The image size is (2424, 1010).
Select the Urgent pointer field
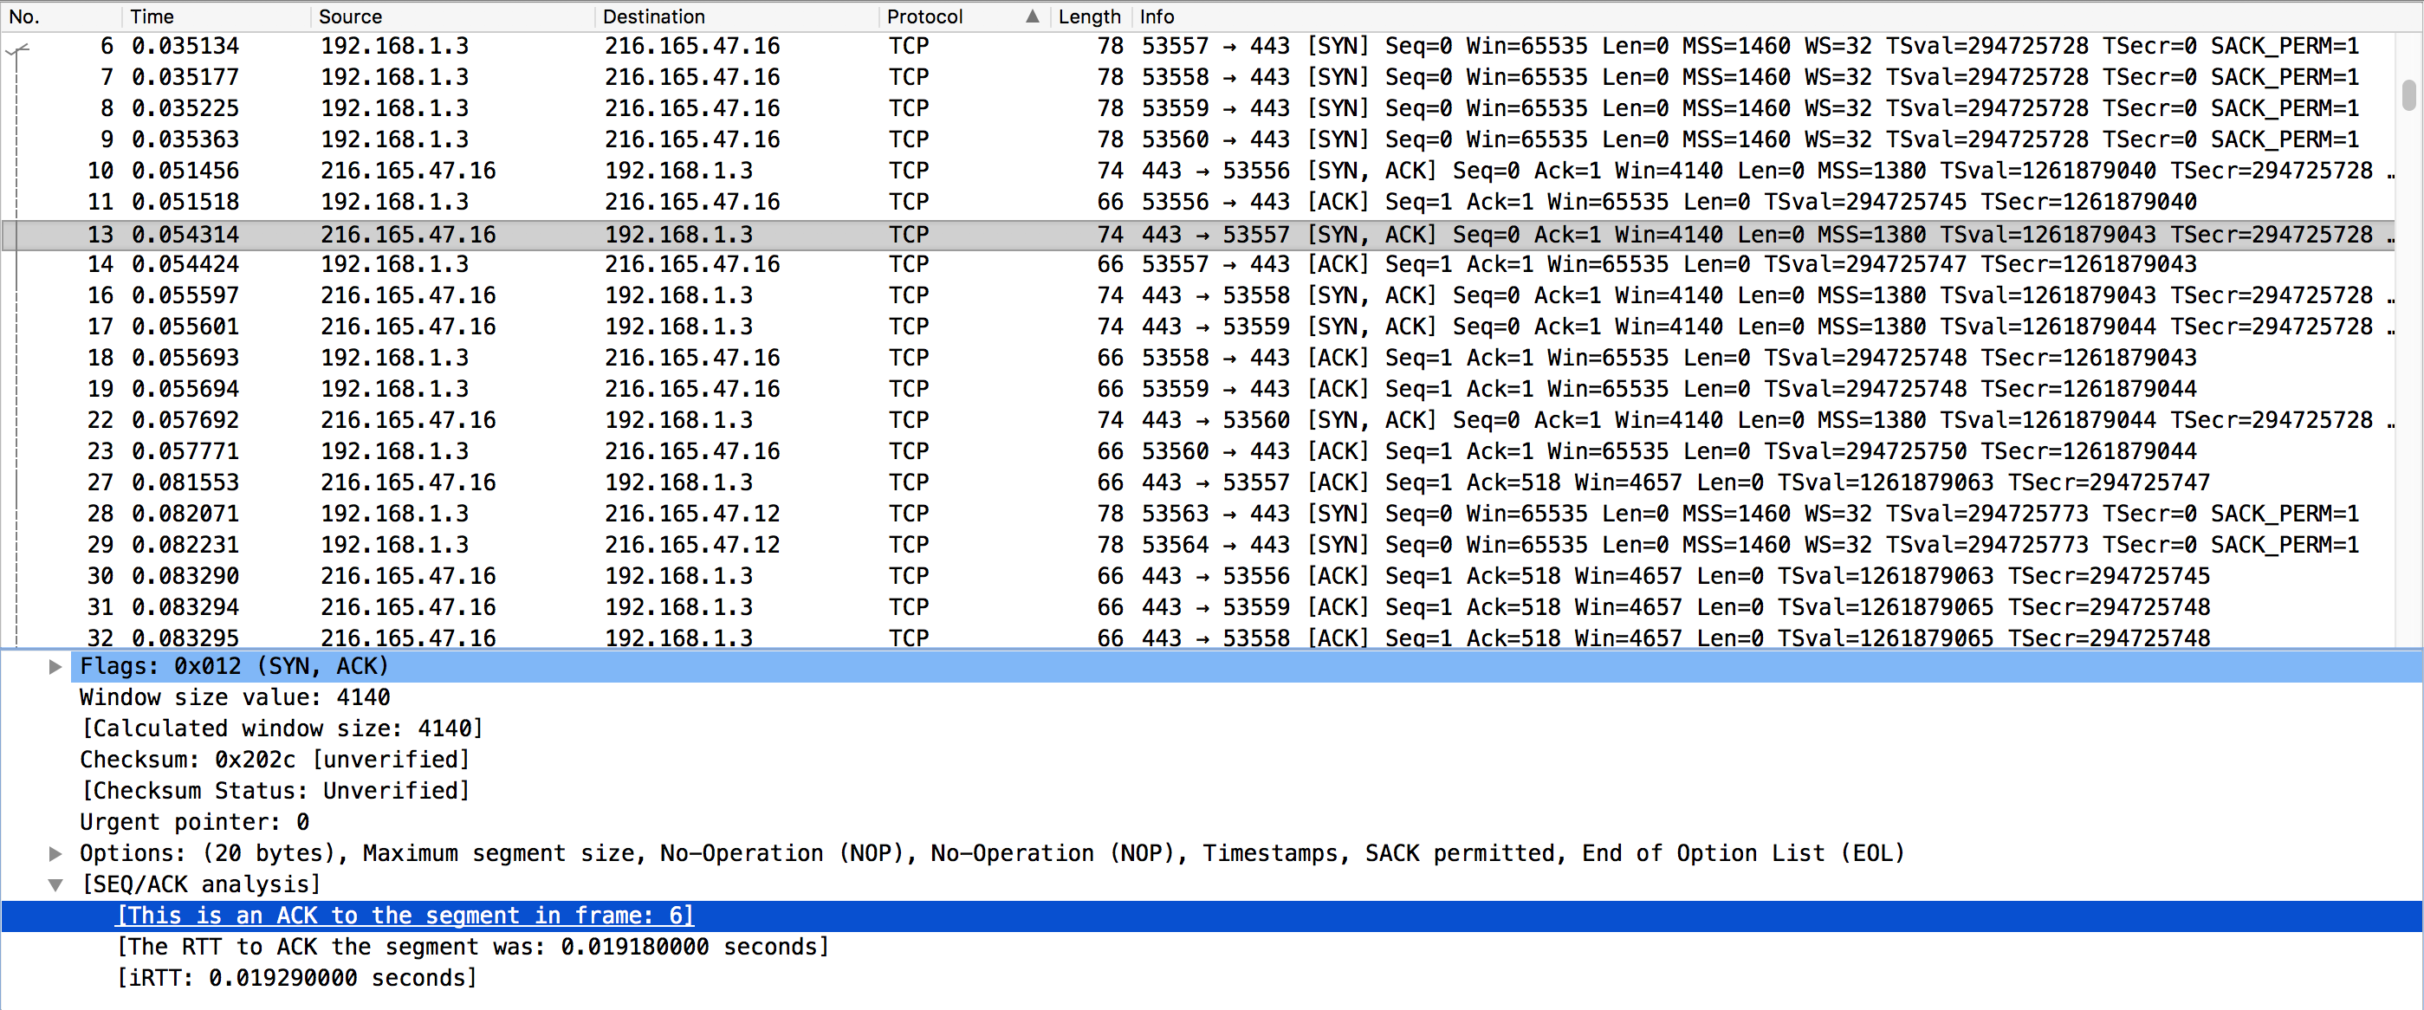click(195, 822)
